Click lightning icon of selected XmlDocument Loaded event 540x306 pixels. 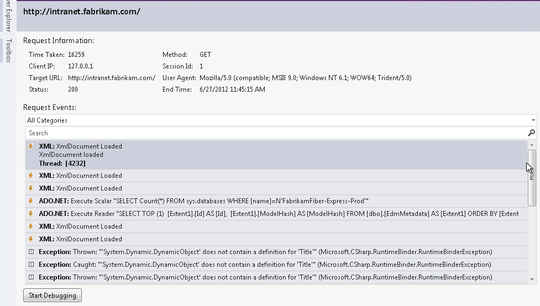[x=31, y=146]
